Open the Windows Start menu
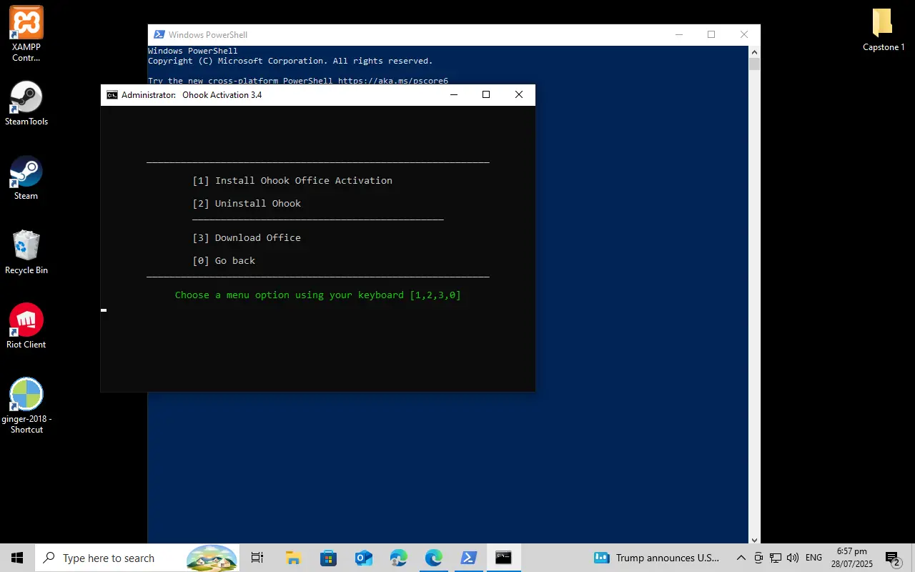The image size is (915, 572). coord(17,558)
